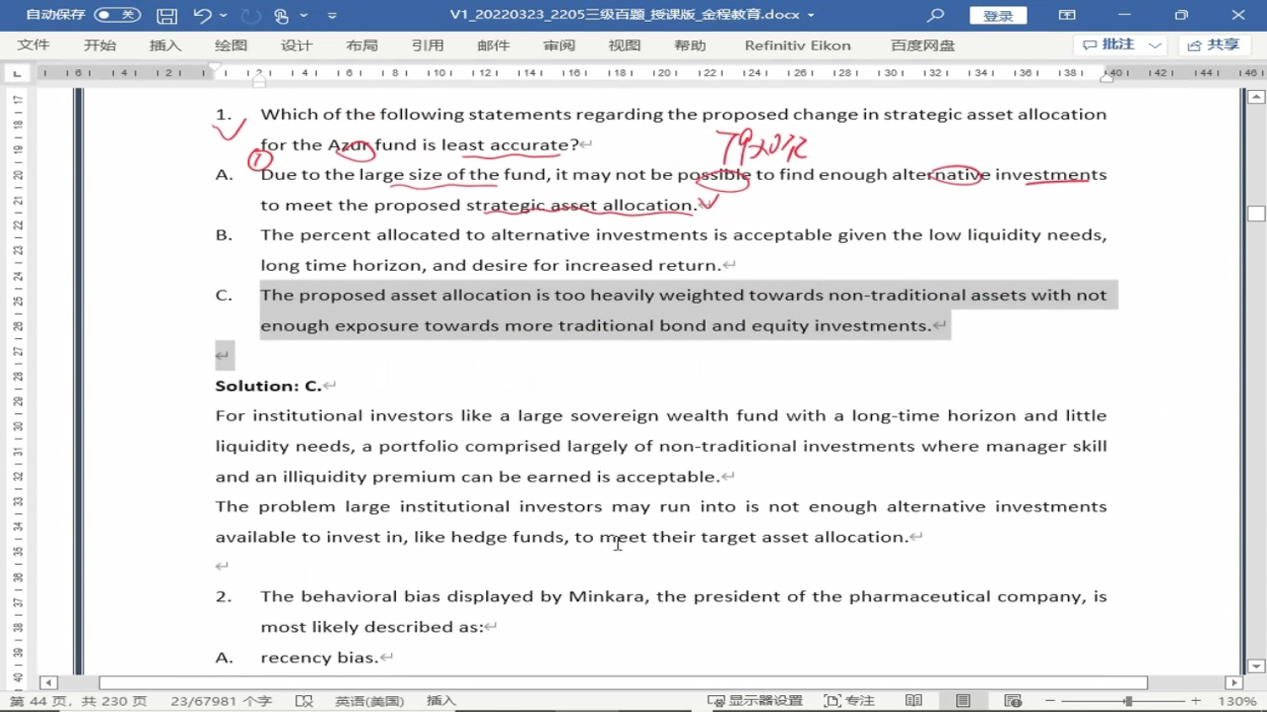Select Print Layout view icon
The width and height of the screenshot is (1267, 712).
(x=963, y=701)
